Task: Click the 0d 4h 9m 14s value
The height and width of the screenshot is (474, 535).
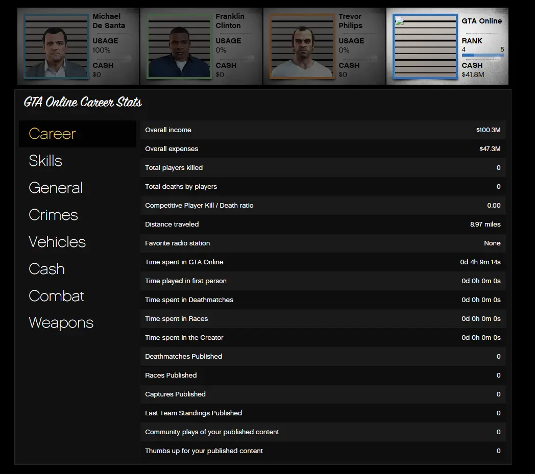Action: tap(480, 262)
